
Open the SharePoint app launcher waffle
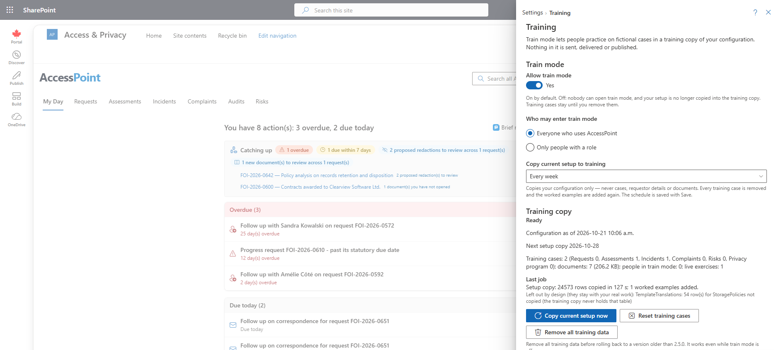pyautogui.click(x=10, y=10)
